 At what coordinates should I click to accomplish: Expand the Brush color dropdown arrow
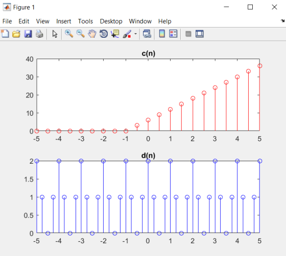click(x=135, y=34)
